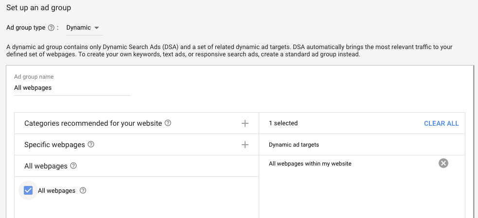The image size is (478, 218).
Task: Click the Dynamic ad targets label
Action: 294,145
